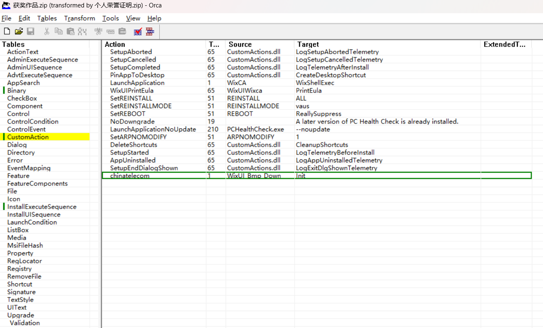Click the Copy toolbar icon
Image resolution: width=543 pixels, height=328 pixels.
coord(59,31)
